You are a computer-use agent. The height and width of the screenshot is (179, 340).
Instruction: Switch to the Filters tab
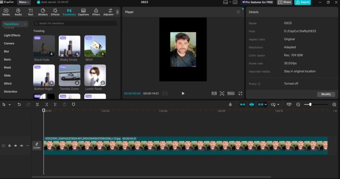pyautogui.click(x=96, y=12)
